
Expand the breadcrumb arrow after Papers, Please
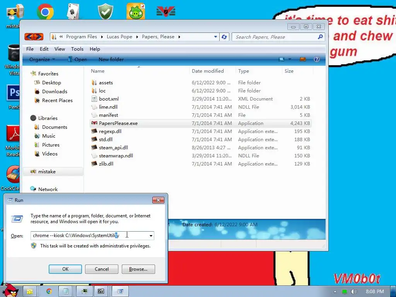[x=179, y=37]
